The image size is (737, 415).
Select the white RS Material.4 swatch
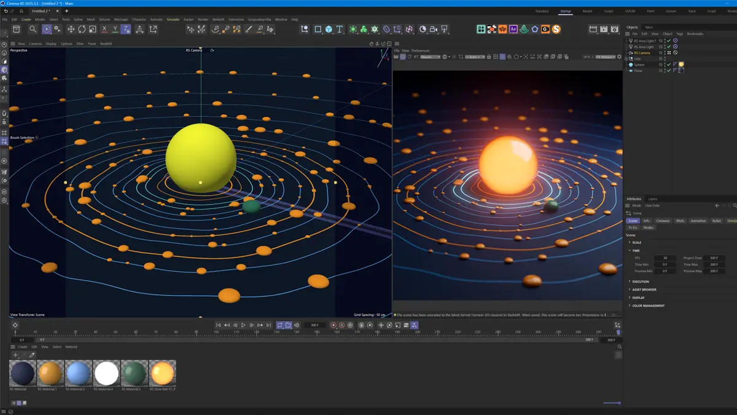pyautogui.click(x=106, y=373)
